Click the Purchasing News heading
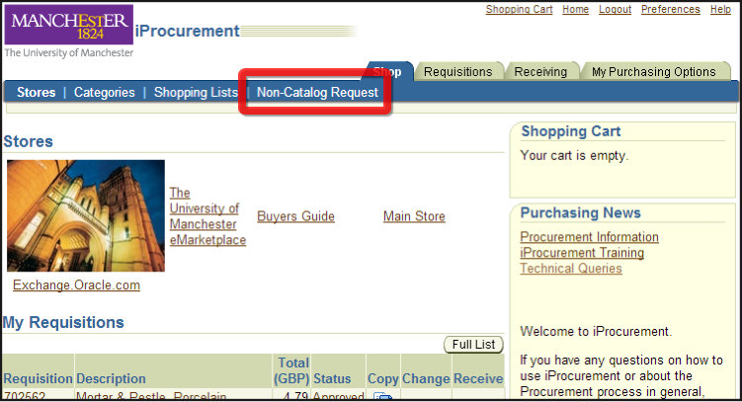742x402 pixels. point(580,212)
